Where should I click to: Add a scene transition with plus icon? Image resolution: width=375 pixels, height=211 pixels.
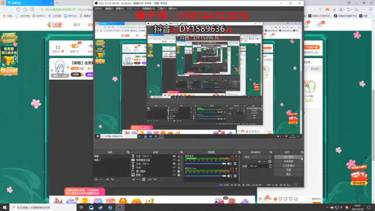click(260, 162)
